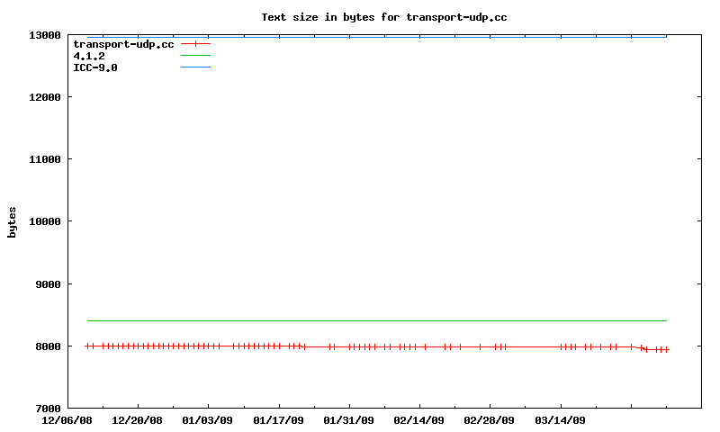Select the 02/28/09 date on x-axis
Image resolution: width=720 pixels, height=432 pixels.
point(490,420)
